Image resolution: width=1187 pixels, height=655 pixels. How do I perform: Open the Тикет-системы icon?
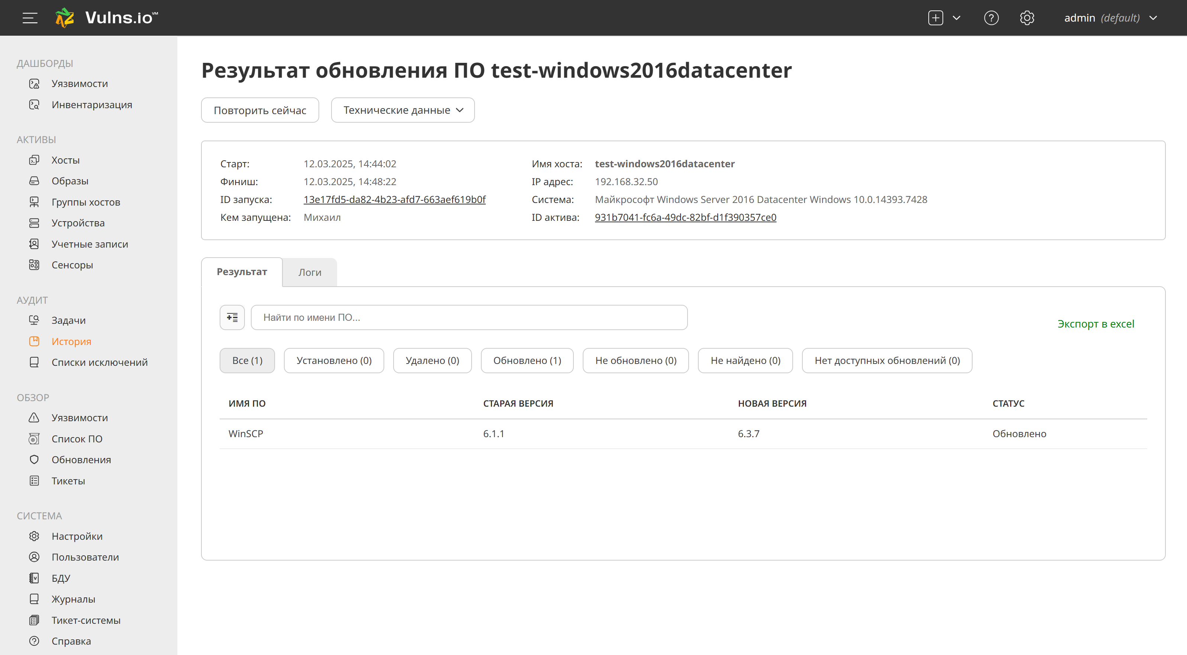coord(34,620)
